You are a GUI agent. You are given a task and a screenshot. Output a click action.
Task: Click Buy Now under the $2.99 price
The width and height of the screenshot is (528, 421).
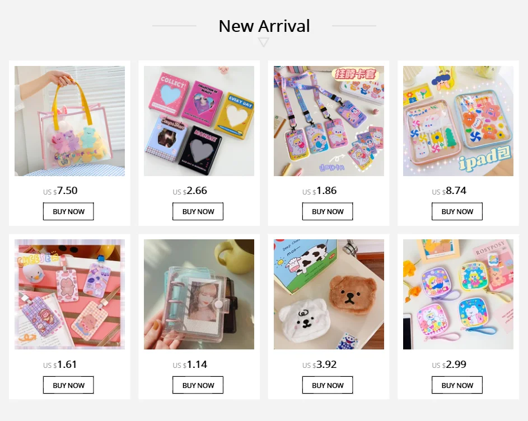[457, 385]
